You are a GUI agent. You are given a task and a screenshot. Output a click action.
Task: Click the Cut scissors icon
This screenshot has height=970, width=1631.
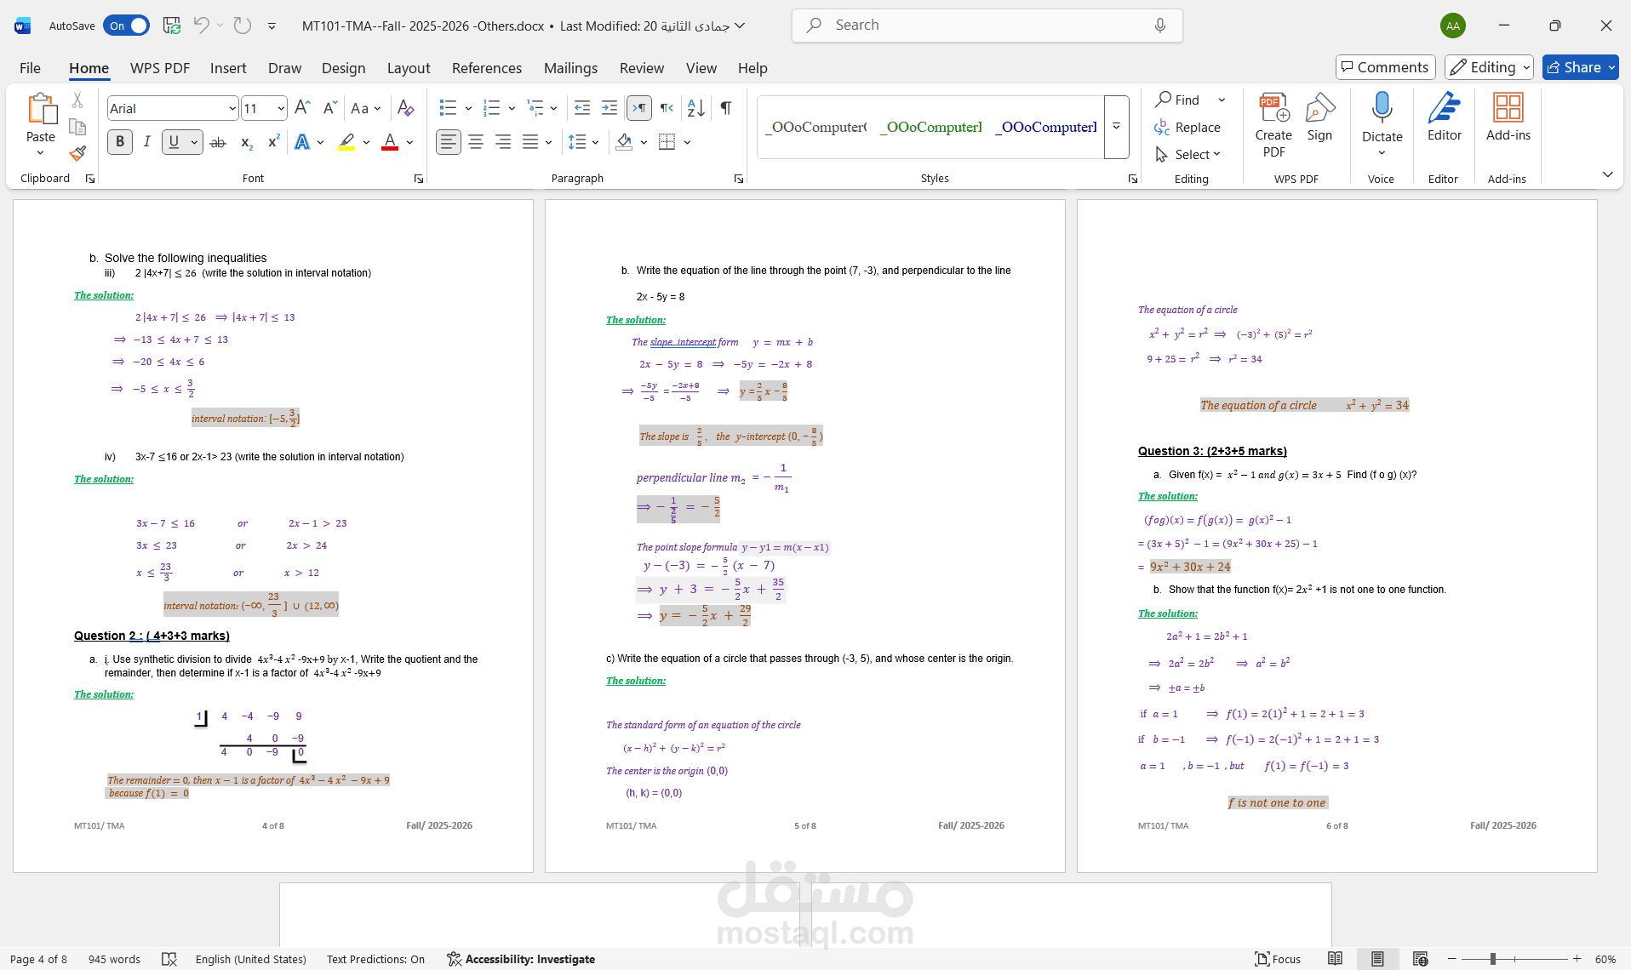pos(77,100)
